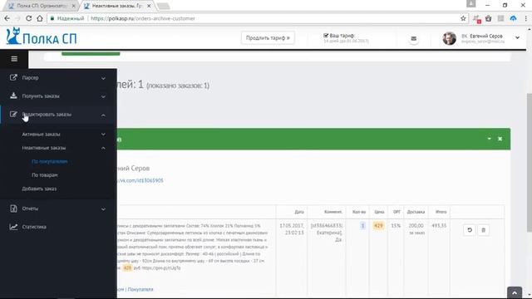532x299 pixels.
Task: Go to browser home page icon
Action: tap(40, 18)
